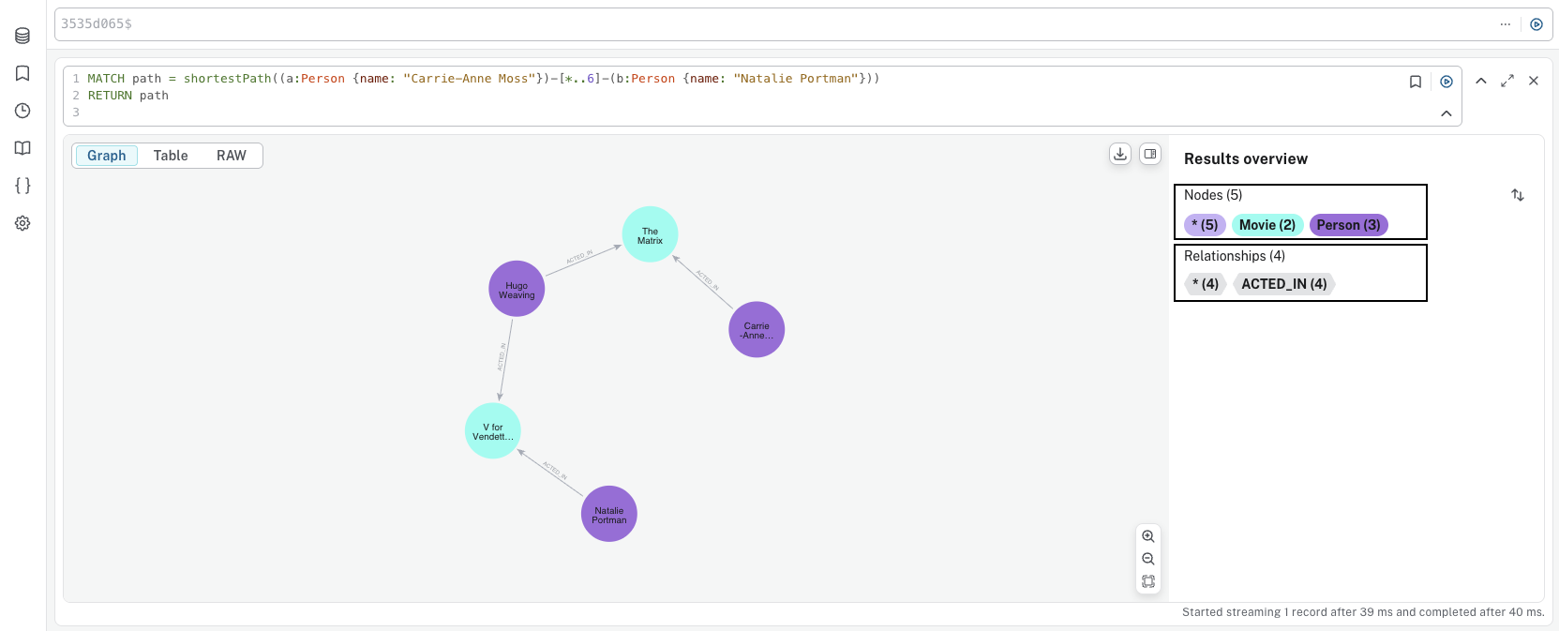The width and height of the screenshot is (1559, 631).
Task: Collapse the result frame with up chevron
Action: point(1481,82)
